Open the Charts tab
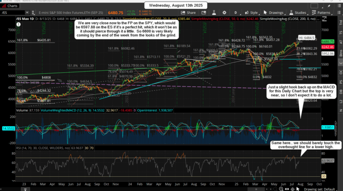This screenshot has width=343, height=191. pos(10,6)
